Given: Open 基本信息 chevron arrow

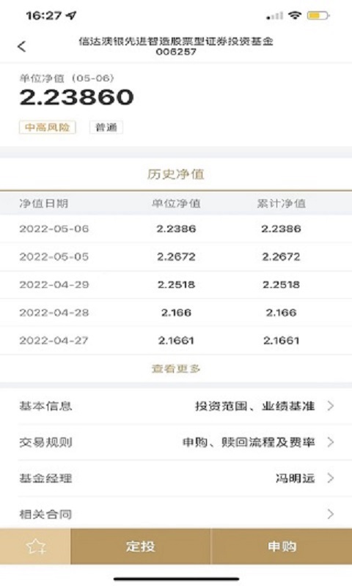Looking at the screenshot, I should [330, 406].
